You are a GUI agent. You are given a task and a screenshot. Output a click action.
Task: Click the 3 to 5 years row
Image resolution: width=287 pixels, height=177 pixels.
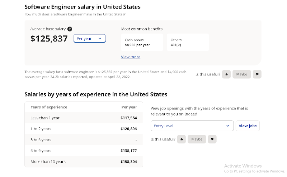[84, 140]
